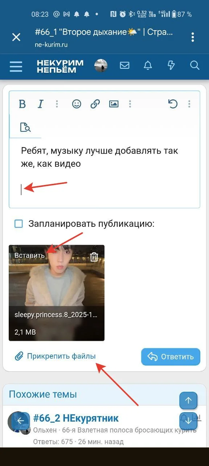Expand more formatting options after Italic
209x466 pixels.
[x=57, y=104]
